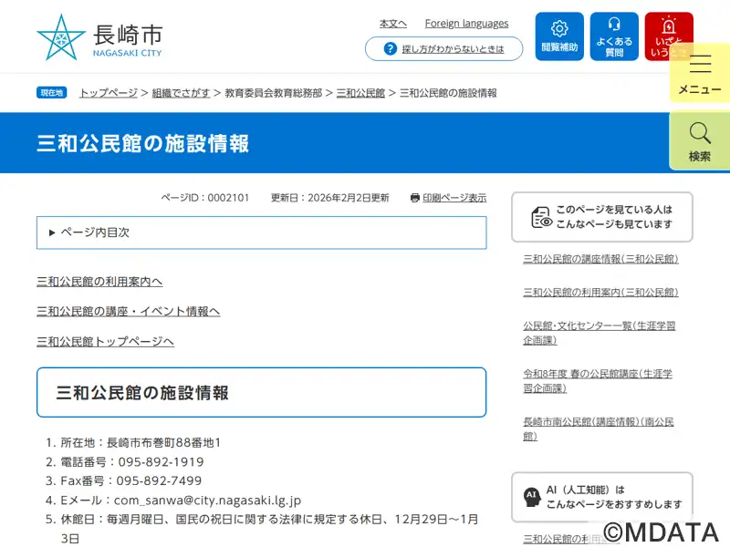The image size is (730, 547).
Task: Click the question mark help icon
Action: pyautogui.click(x=391, y=48)
